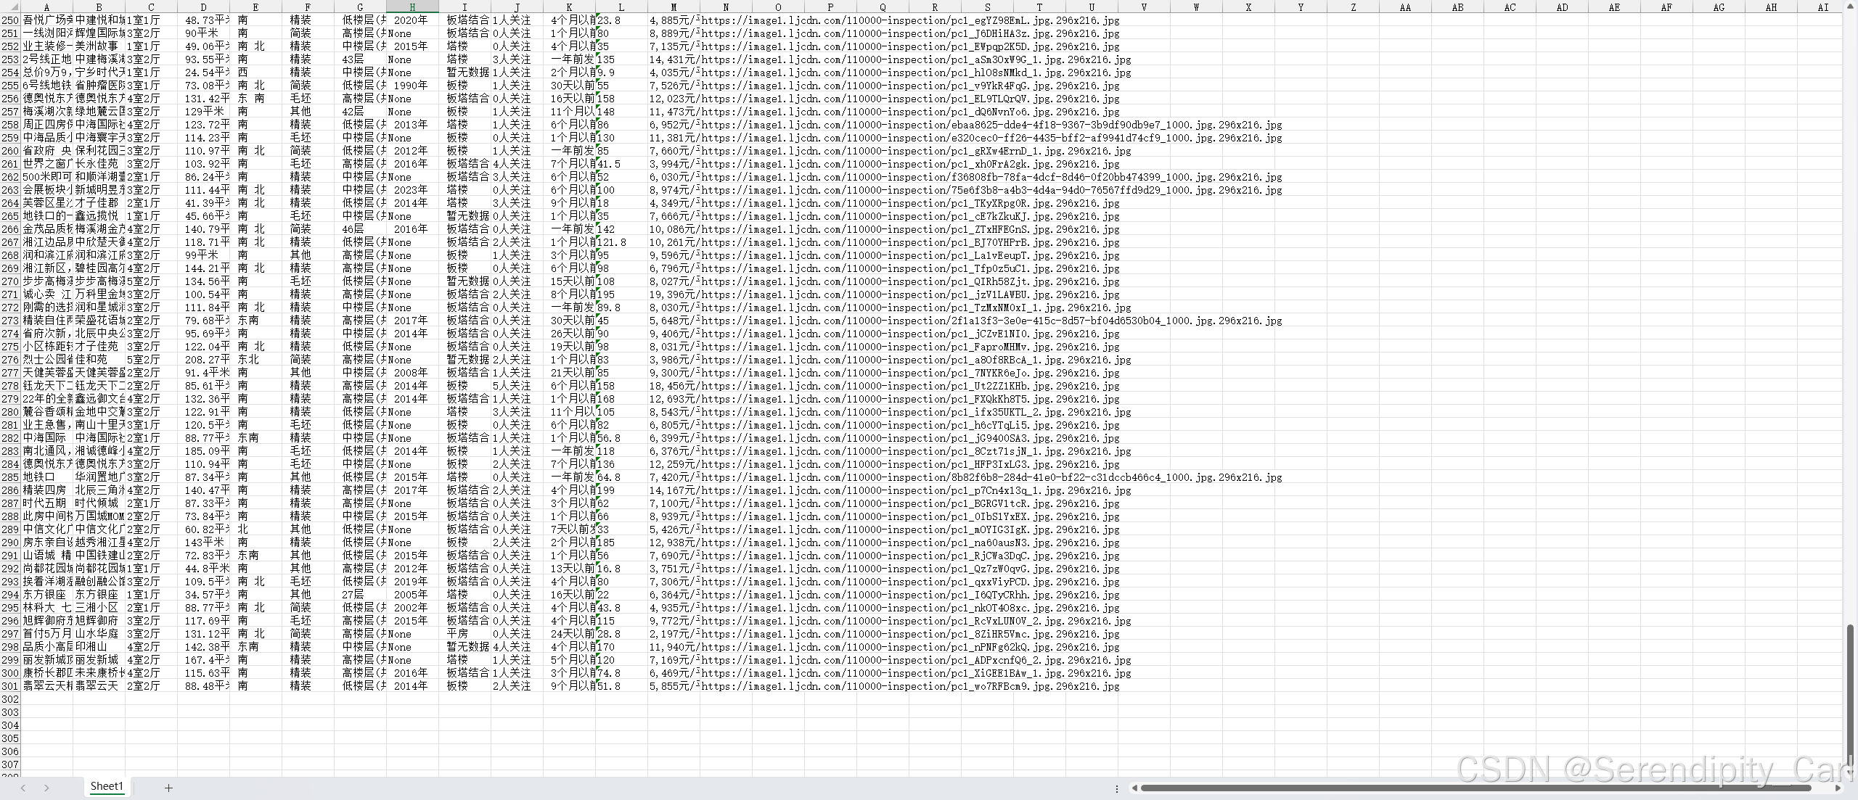The image size is (1858, 800).
Task: Select column M header
Action: point(674,7)
